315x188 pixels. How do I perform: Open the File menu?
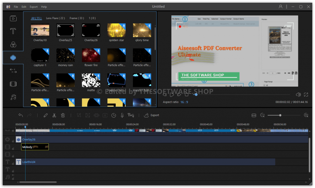(x=16, y=7)
